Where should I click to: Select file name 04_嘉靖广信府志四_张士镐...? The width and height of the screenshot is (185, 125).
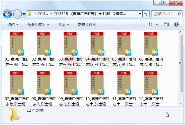[97, 62]
